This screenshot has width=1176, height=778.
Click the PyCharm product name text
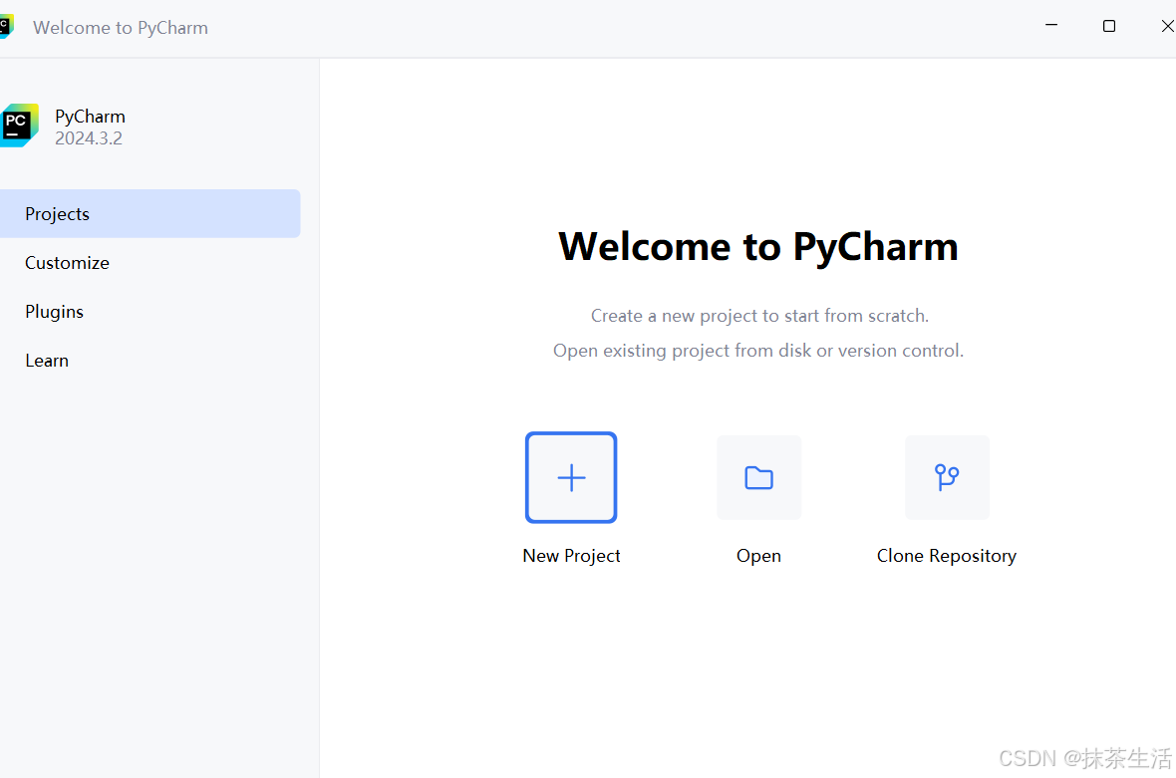pos(90,117)
